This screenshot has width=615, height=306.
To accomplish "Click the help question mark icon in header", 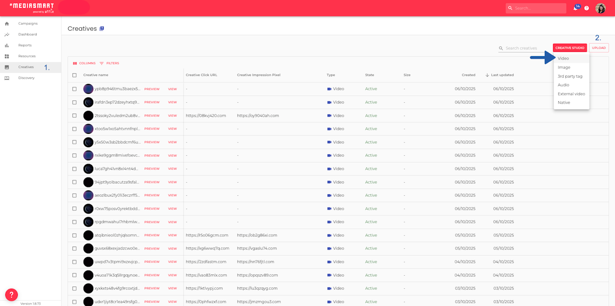I will click(587, 8).
